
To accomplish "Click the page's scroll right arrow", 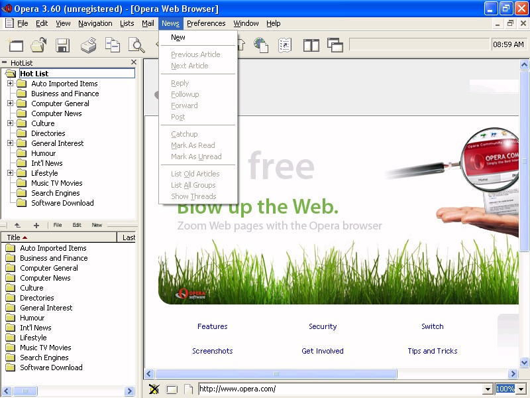I will 513,374.
